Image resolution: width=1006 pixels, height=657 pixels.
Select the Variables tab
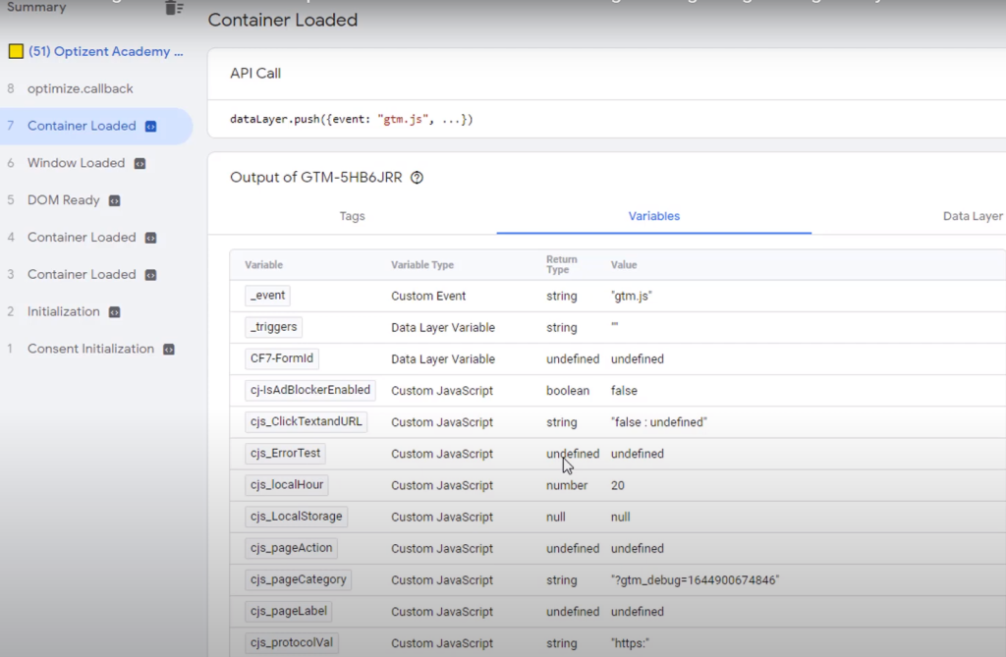[653, 216]
